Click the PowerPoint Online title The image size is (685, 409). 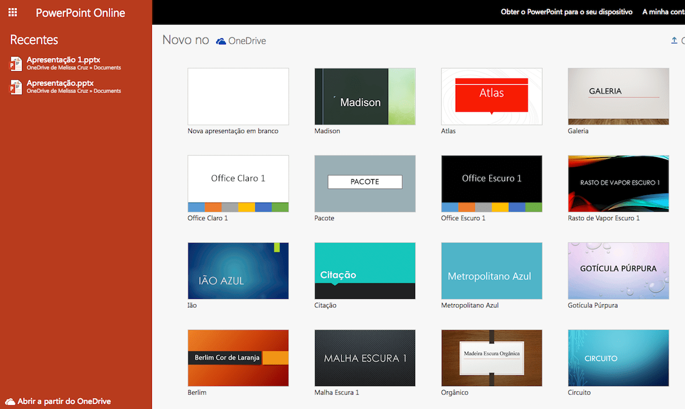point(80,12)
